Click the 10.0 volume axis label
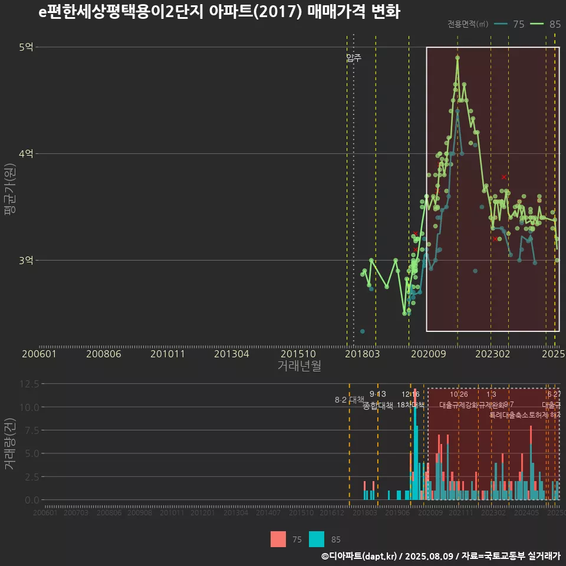The height and width of the screenshot is (566, 566). [x=29, y=407]
